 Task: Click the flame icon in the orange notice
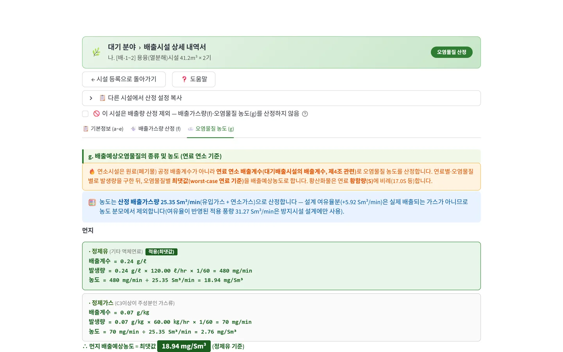[x=92, y=171]
